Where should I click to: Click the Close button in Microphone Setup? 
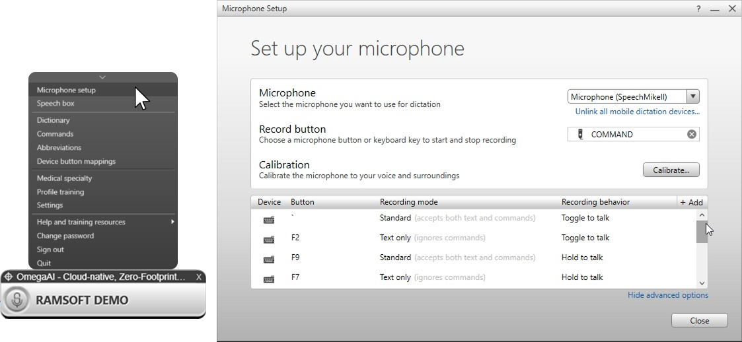tap(700, 320)
